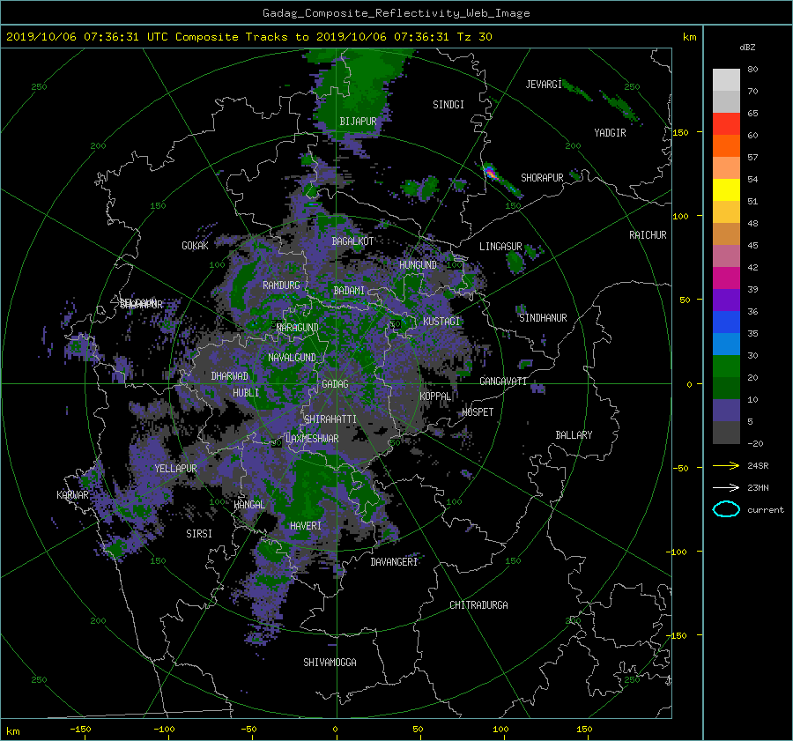Click the DAVANGERI city label
Viewport: 793px width, 741px height.
click(x=394, y=562)
